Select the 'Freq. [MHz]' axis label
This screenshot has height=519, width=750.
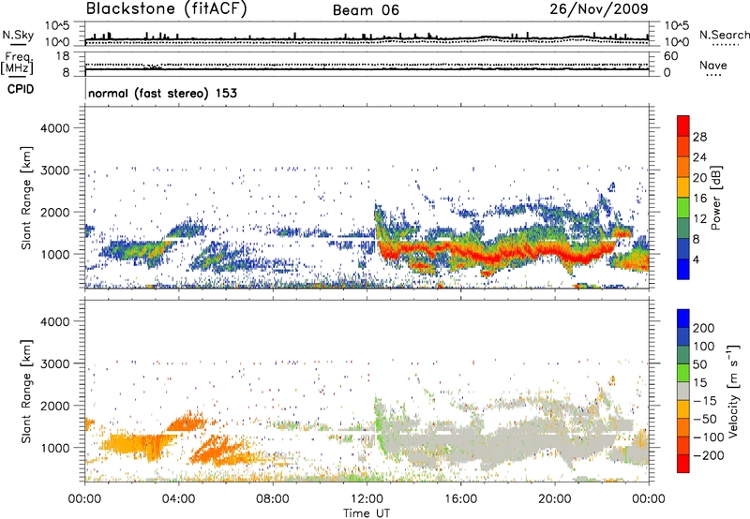(x=17, y=64)
